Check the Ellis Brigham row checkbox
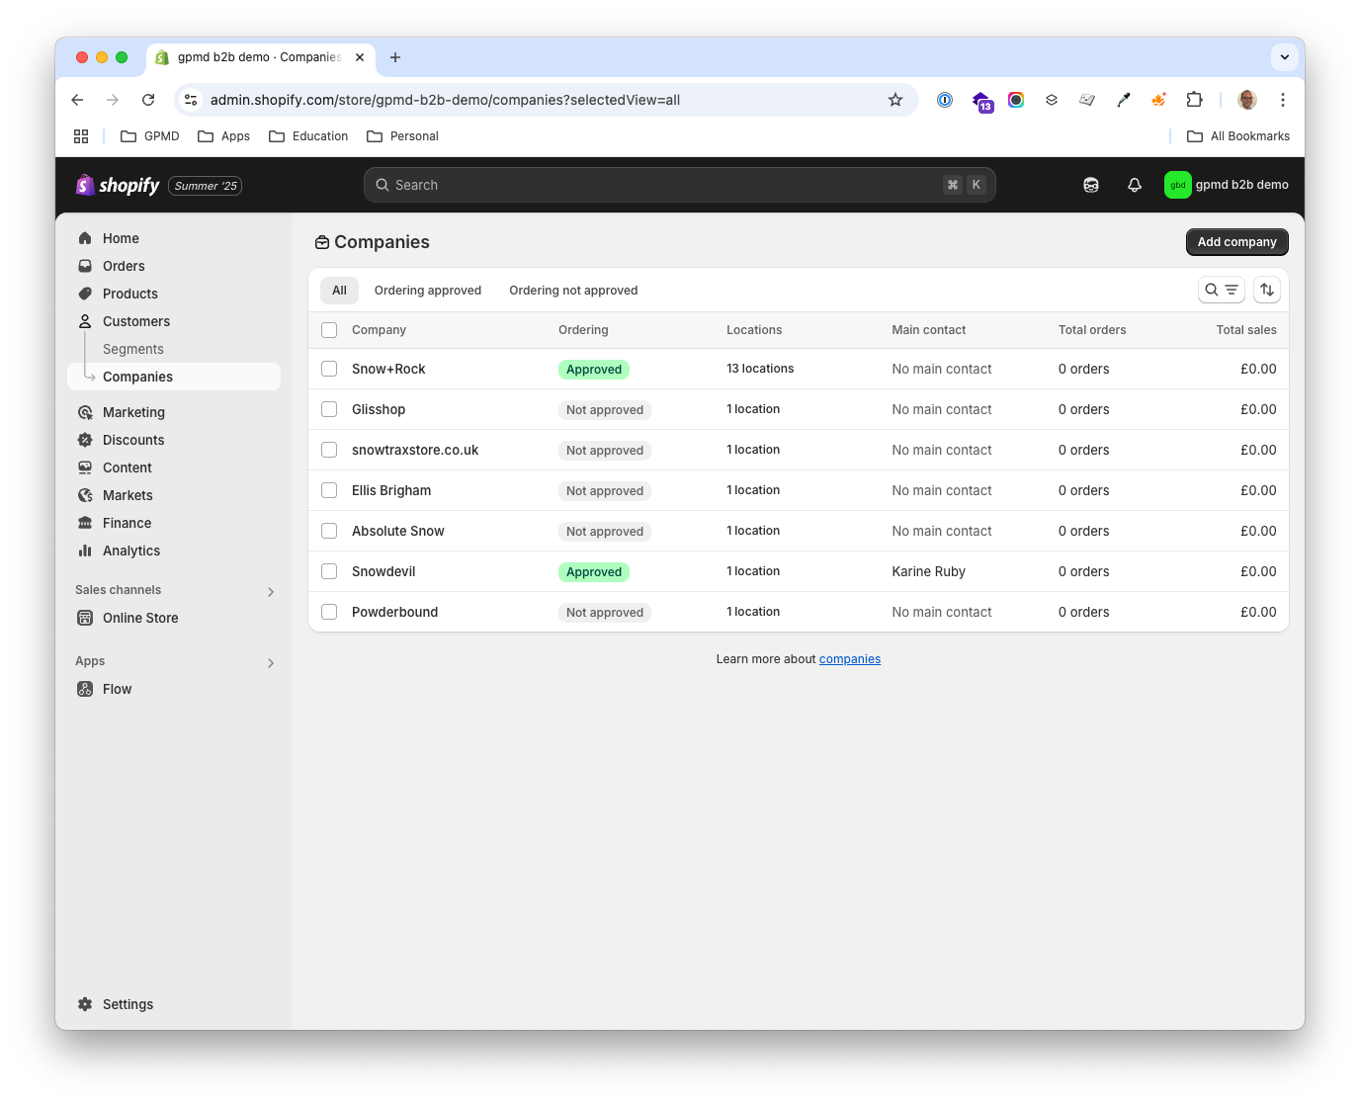Image resolution: width=1360 pixels, height=1103 pixels. point(329,490)
